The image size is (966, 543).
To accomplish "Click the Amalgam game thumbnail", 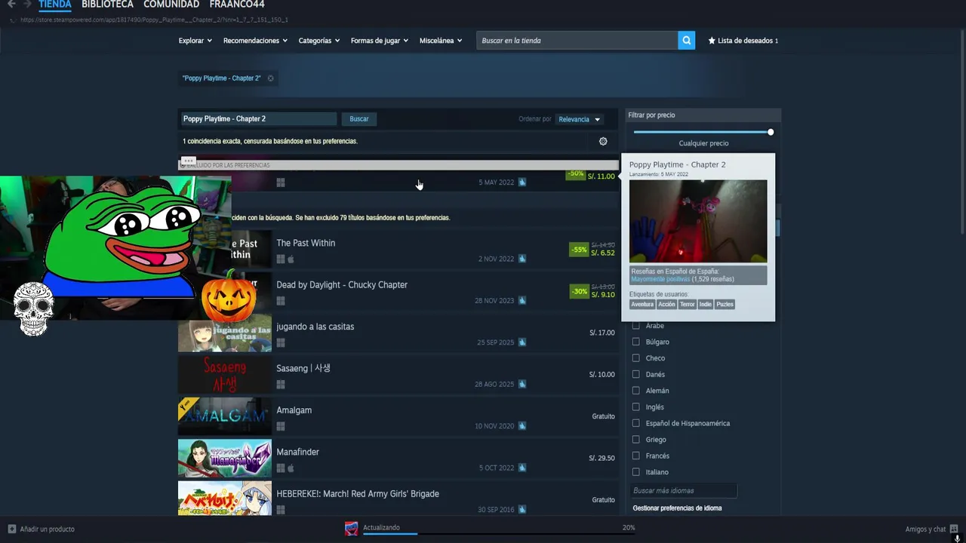I will point(225,416).
